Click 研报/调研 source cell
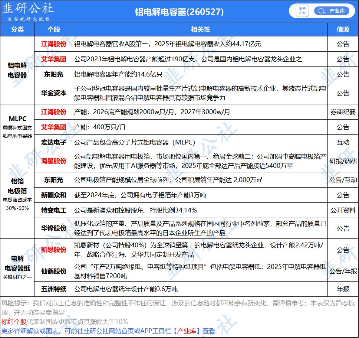The image size is (359, 338). point(343,161)
